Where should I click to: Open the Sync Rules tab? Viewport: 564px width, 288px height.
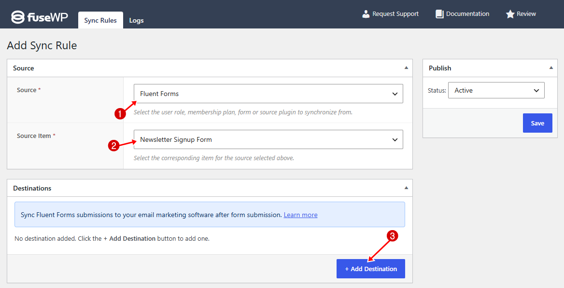click(100, 20)
